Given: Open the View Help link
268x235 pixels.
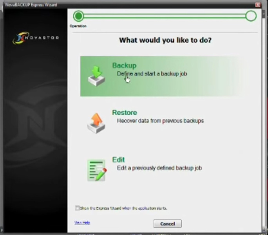Looking at the screenshot, I should 82,222.
